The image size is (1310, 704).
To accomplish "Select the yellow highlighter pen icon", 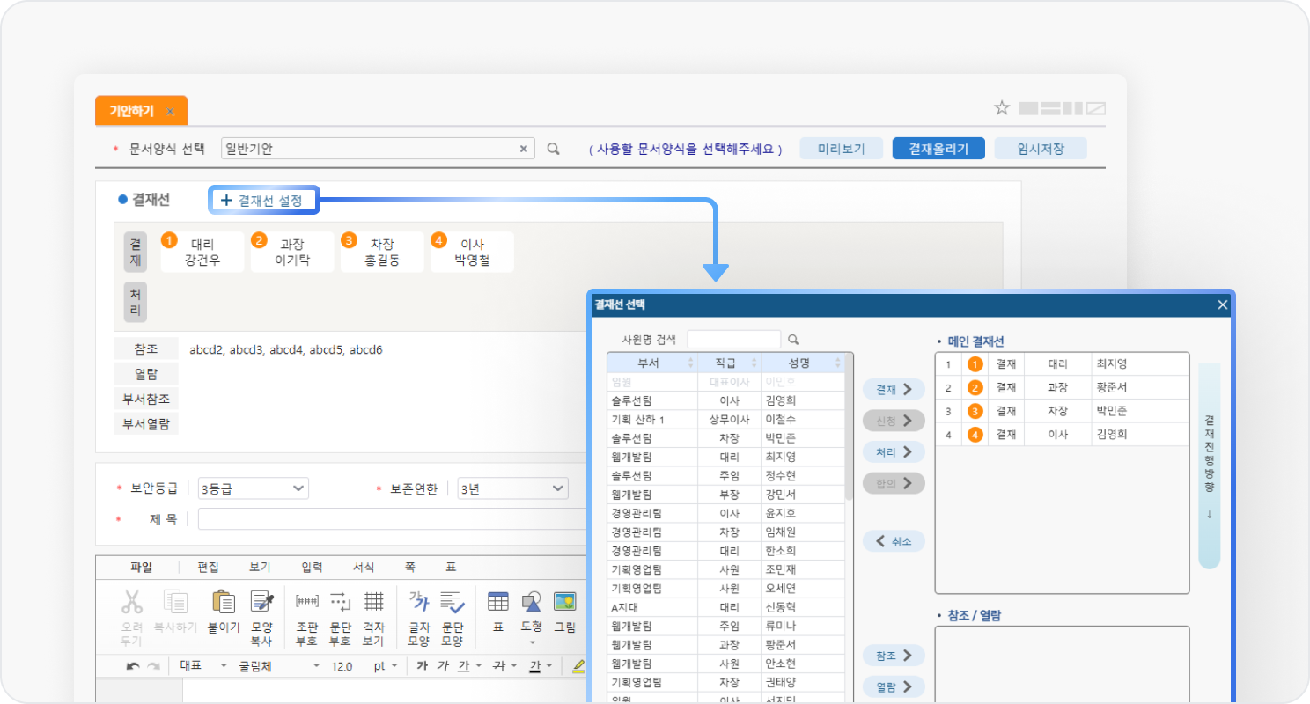I will pos(578,666).
